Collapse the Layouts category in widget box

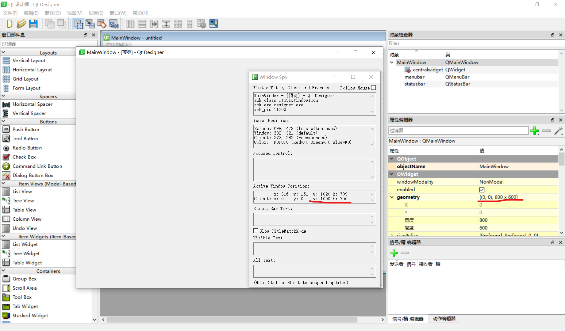coord(3,52)
